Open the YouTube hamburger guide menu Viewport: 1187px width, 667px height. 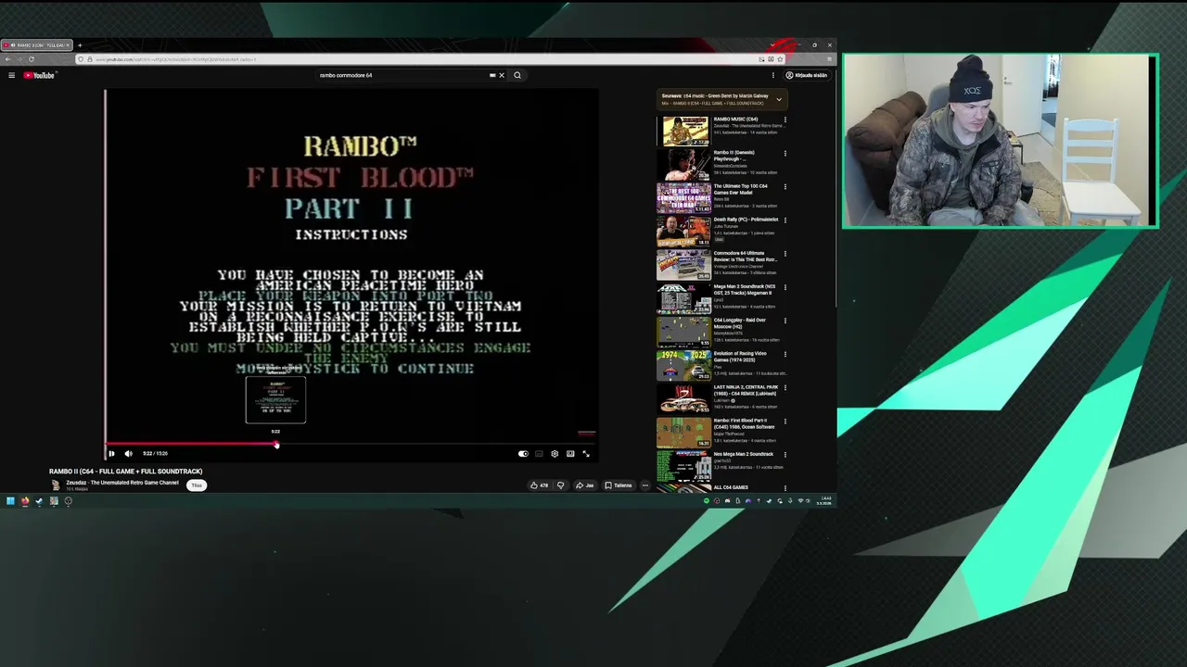(11, 75)
